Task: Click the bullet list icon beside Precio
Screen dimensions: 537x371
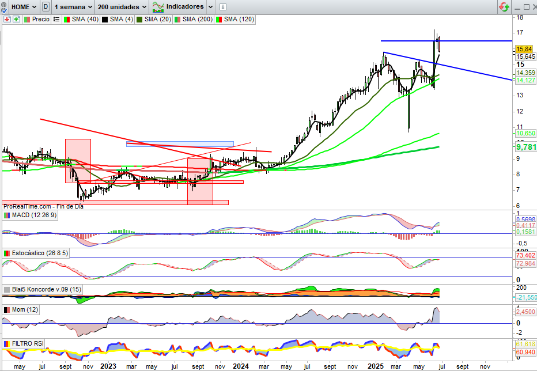Action: click(56, 19)
